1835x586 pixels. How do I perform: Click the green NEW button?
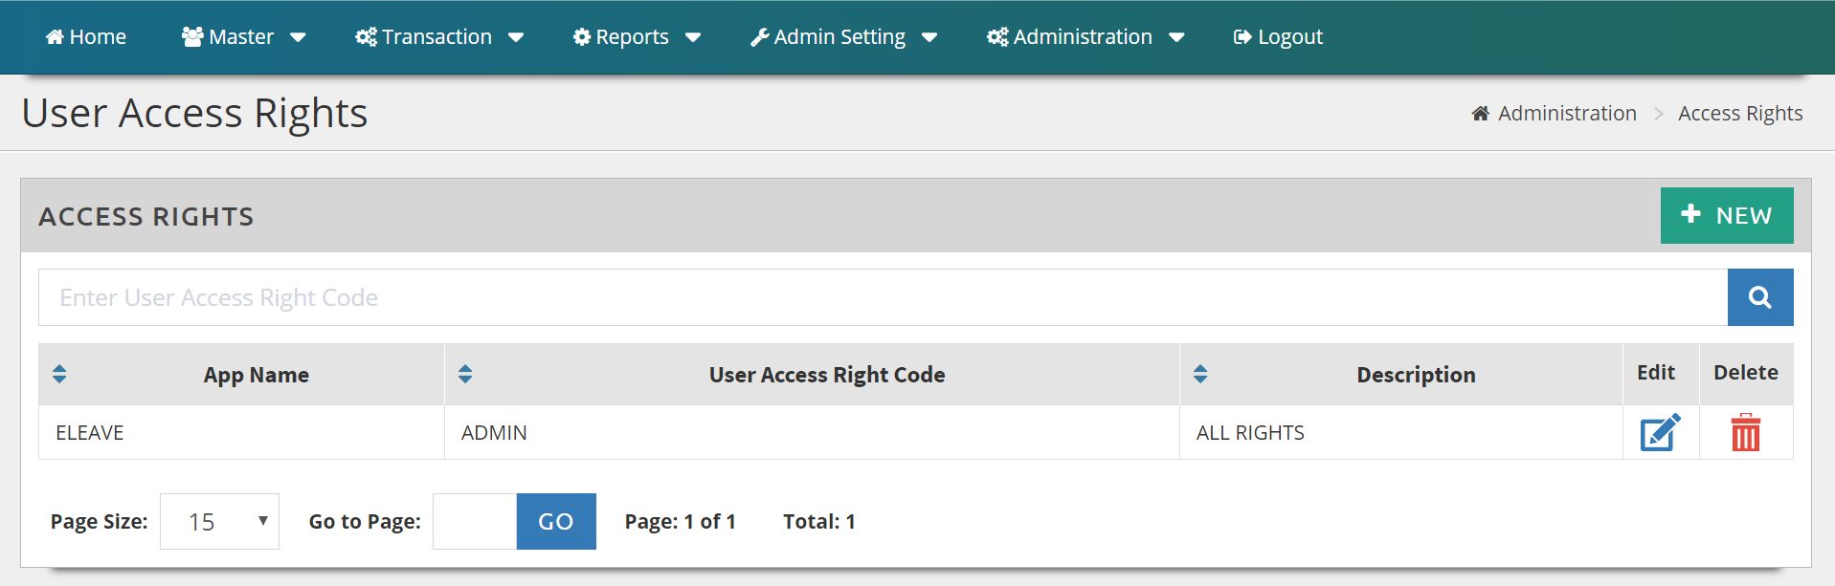pyautogui.click(x=1726, y=215)
